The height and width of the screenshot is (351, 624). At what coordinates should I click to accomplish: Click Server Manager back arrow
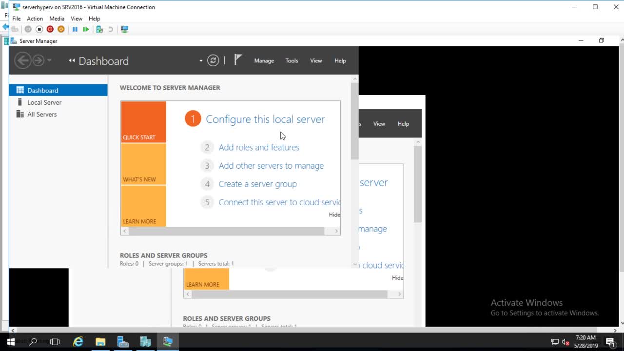[23, 60]
